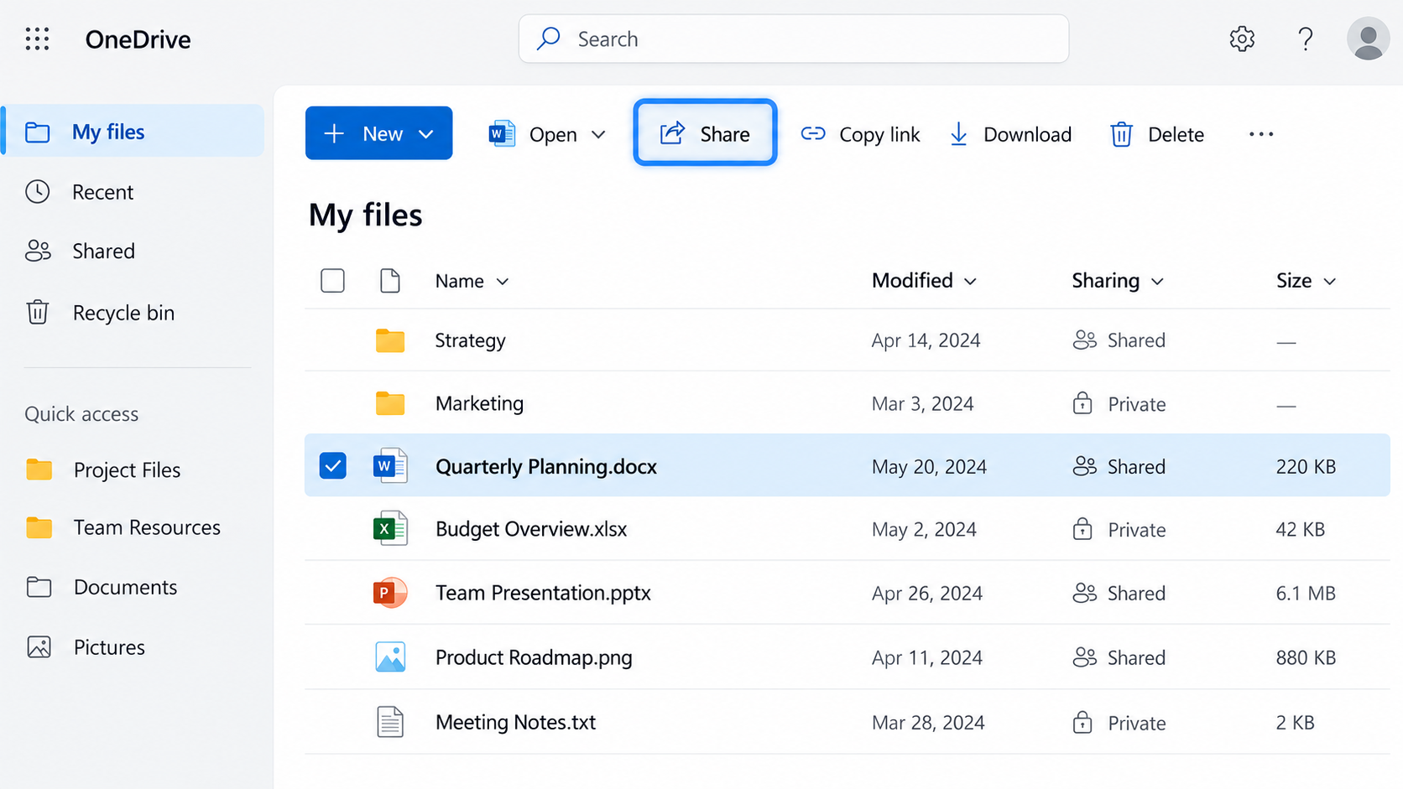Uncheck the Quarterly Planning.docx checkbox
The width and height of the screenshot is (1403, 789).
click(333, 466)
